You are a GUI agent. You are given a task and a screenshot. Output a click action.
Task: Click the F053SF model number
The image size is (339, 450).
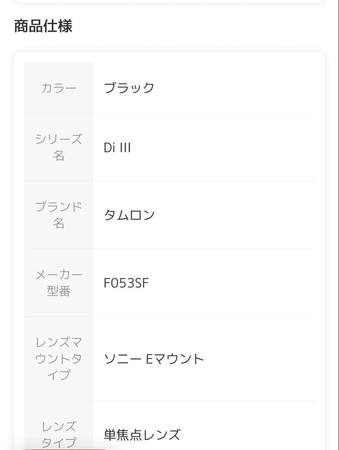(126, 283)
